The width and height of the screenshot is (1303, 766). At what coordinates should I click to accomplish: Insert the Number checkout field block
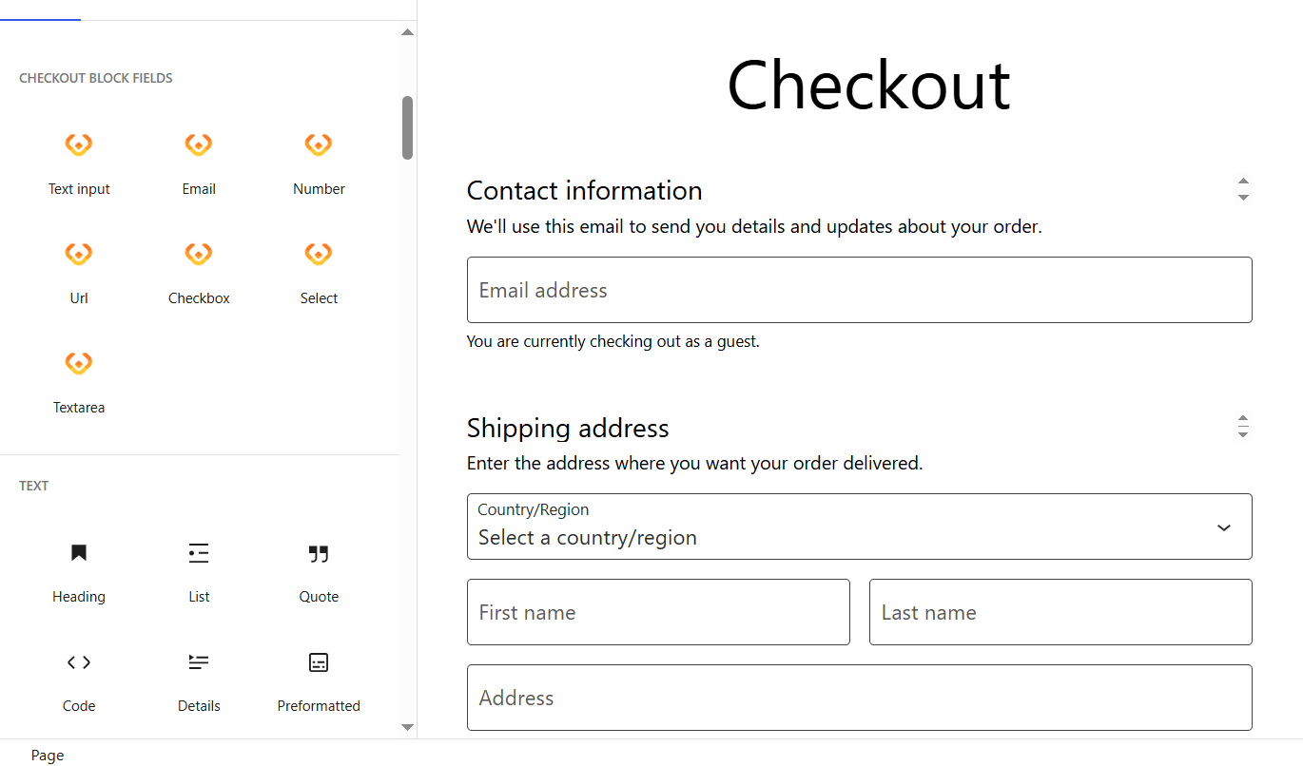coord(319,163)
